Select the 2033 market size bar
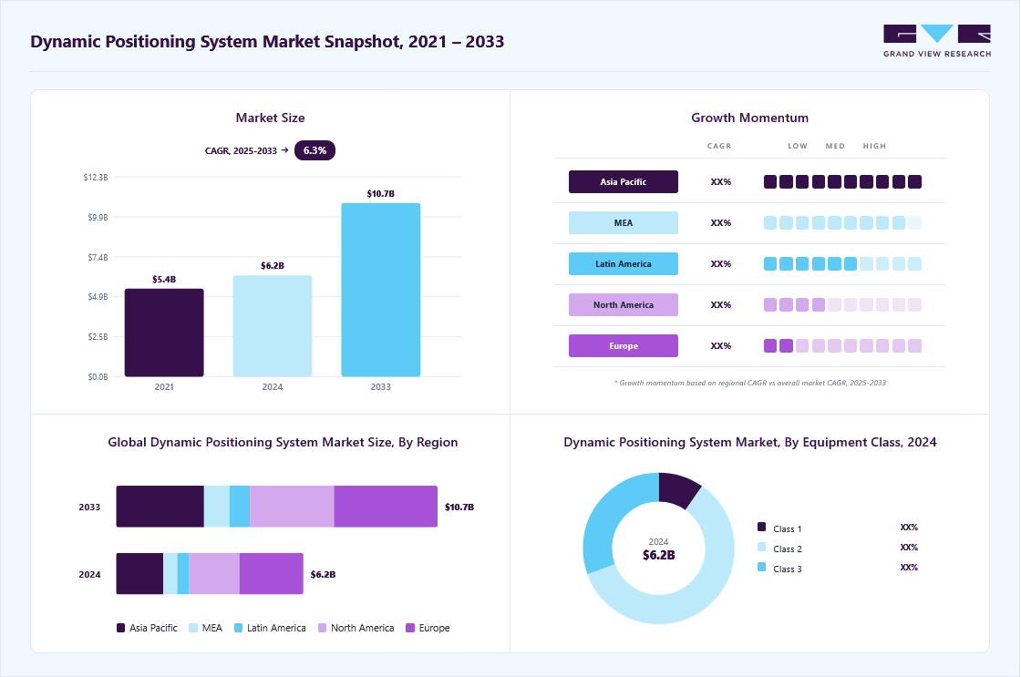1021x677 pixels. (x=381, y=290)
